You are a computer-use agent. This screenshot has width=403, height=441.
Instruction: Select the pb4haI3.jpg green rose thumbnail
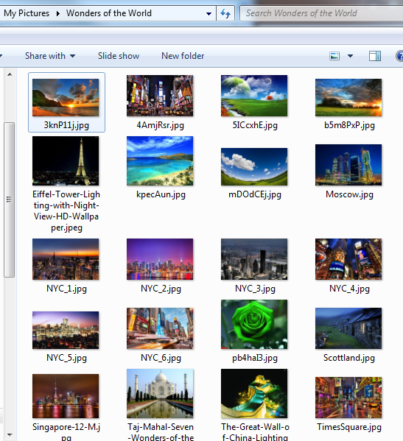tap(254, 324)
